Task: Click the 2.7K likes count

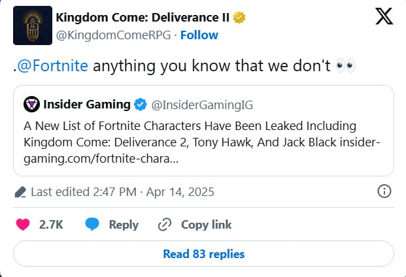Action: pos(51,225)
